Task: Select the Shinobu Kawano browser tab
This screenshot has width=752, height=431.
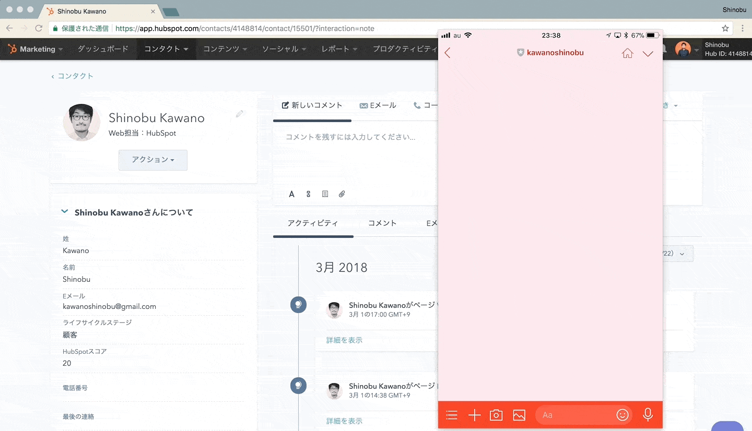Action: 101,11
